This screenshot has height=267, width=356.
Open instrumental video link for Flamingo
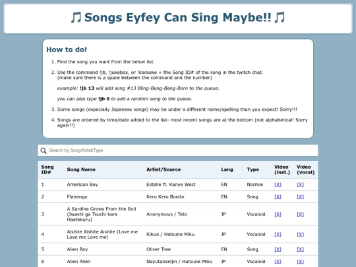tap(278, 197)
